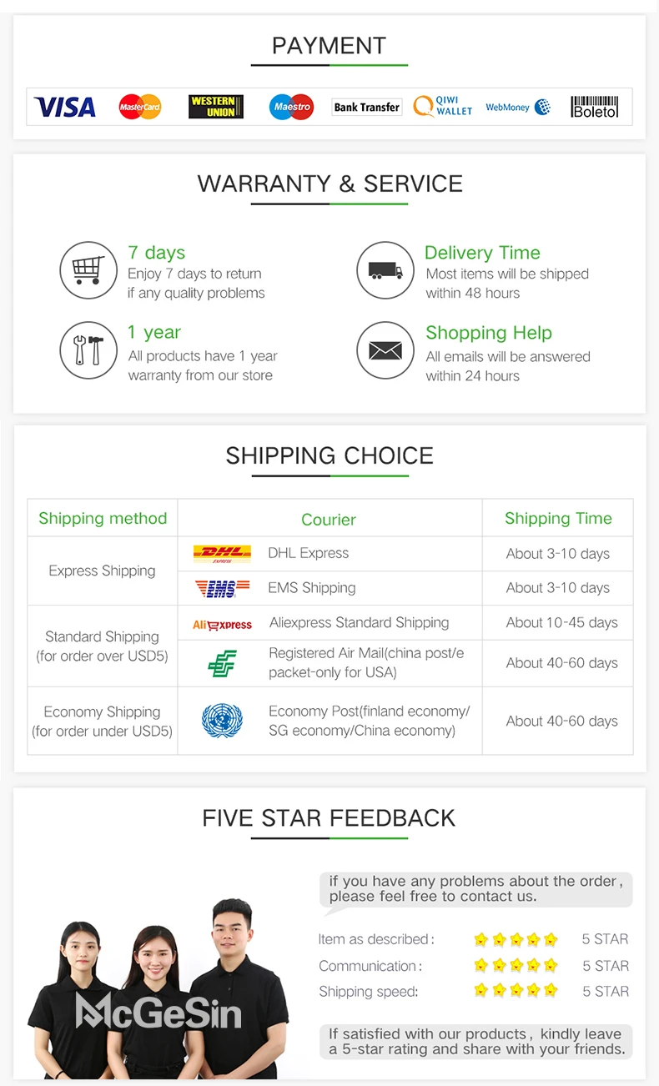Click the Shipping speed five stars

click(x=516, y=991)
